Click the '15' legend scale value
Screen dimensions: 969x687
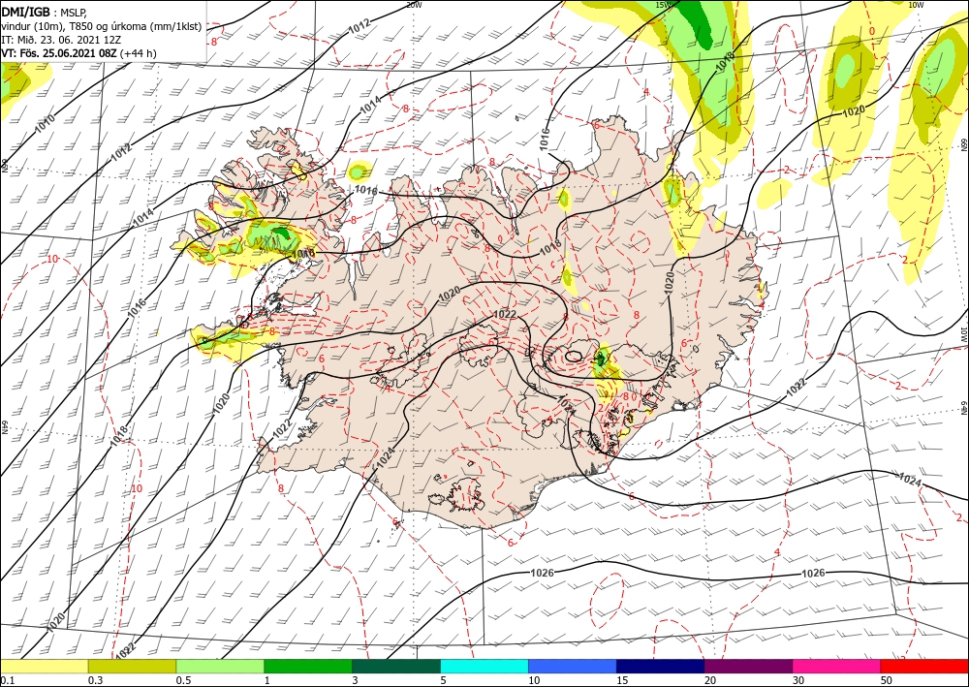click(x=622, y=680)
